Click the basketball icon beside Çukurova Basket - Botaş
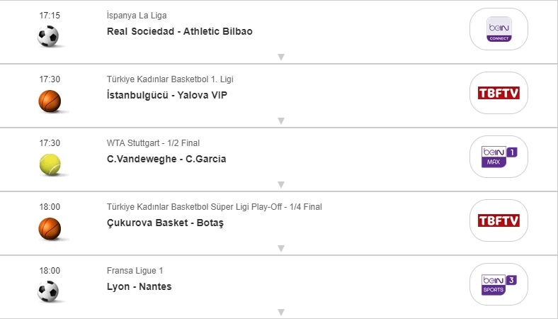Viewport: 558px width, 319px height. tap(50, 228)
